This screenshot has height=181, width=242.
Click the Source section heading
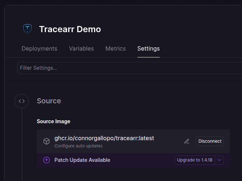point(49,101)
